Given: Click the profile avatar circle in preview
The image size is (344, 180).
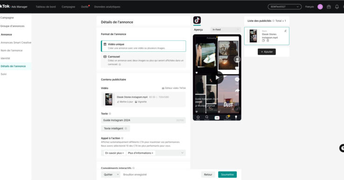Looking at the screenshot, I should pos(237,59).
